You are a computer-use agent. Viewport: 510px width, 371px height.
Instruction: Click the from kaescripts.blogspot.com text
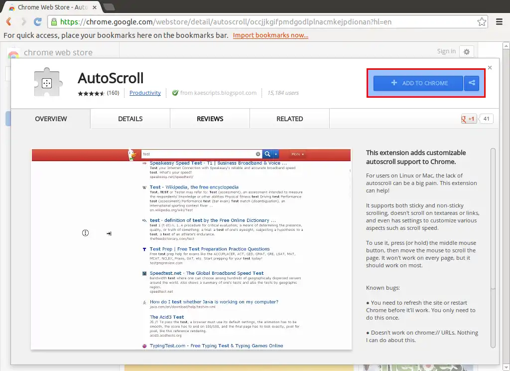point(218,93)
